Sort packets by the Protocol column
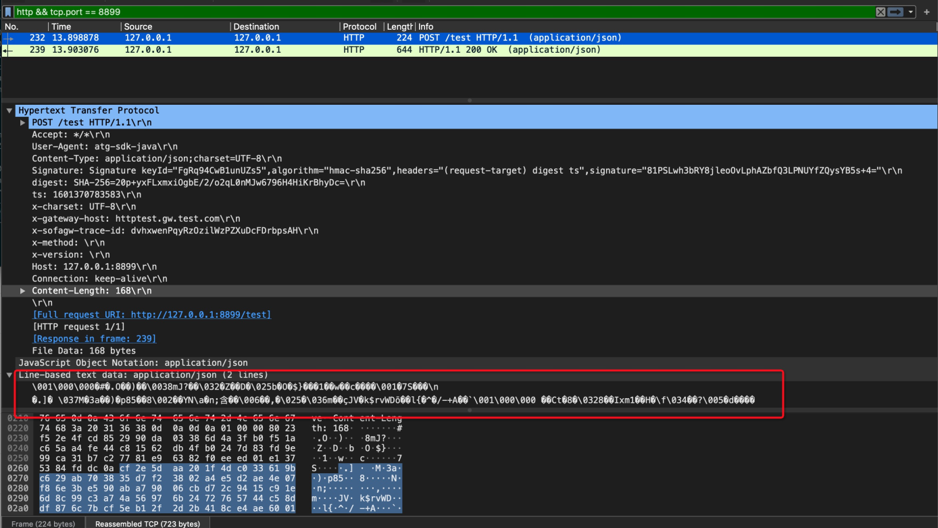Image resolution: width=938 pixels, height=528 pixels. coord(362,26)
